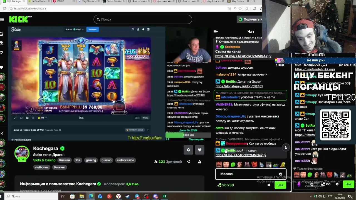Turn on notifications with the bell button
This screenshot has width=356, height=200.
[188, 150]
